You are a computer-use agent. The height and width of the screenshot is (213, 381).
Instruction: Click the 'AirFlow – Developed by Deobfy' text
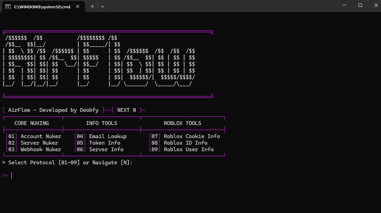[54, 110]
